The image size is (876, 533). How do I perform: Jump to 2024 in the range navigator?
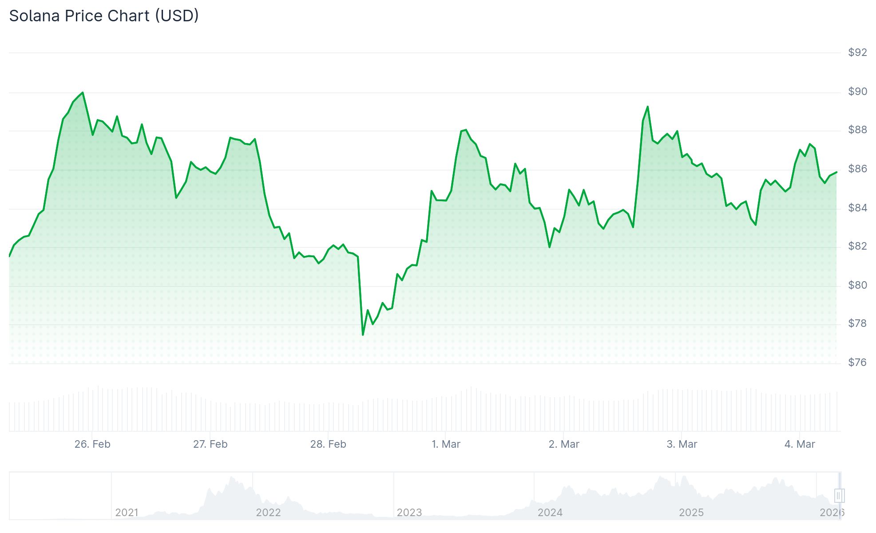(550, 513)
